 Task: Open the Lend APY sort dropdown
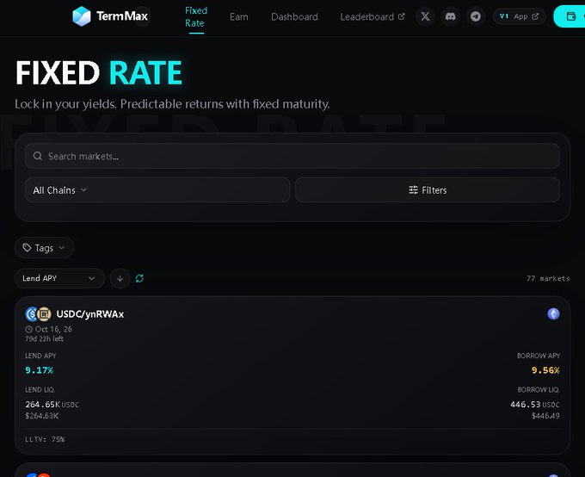point(59,278)
